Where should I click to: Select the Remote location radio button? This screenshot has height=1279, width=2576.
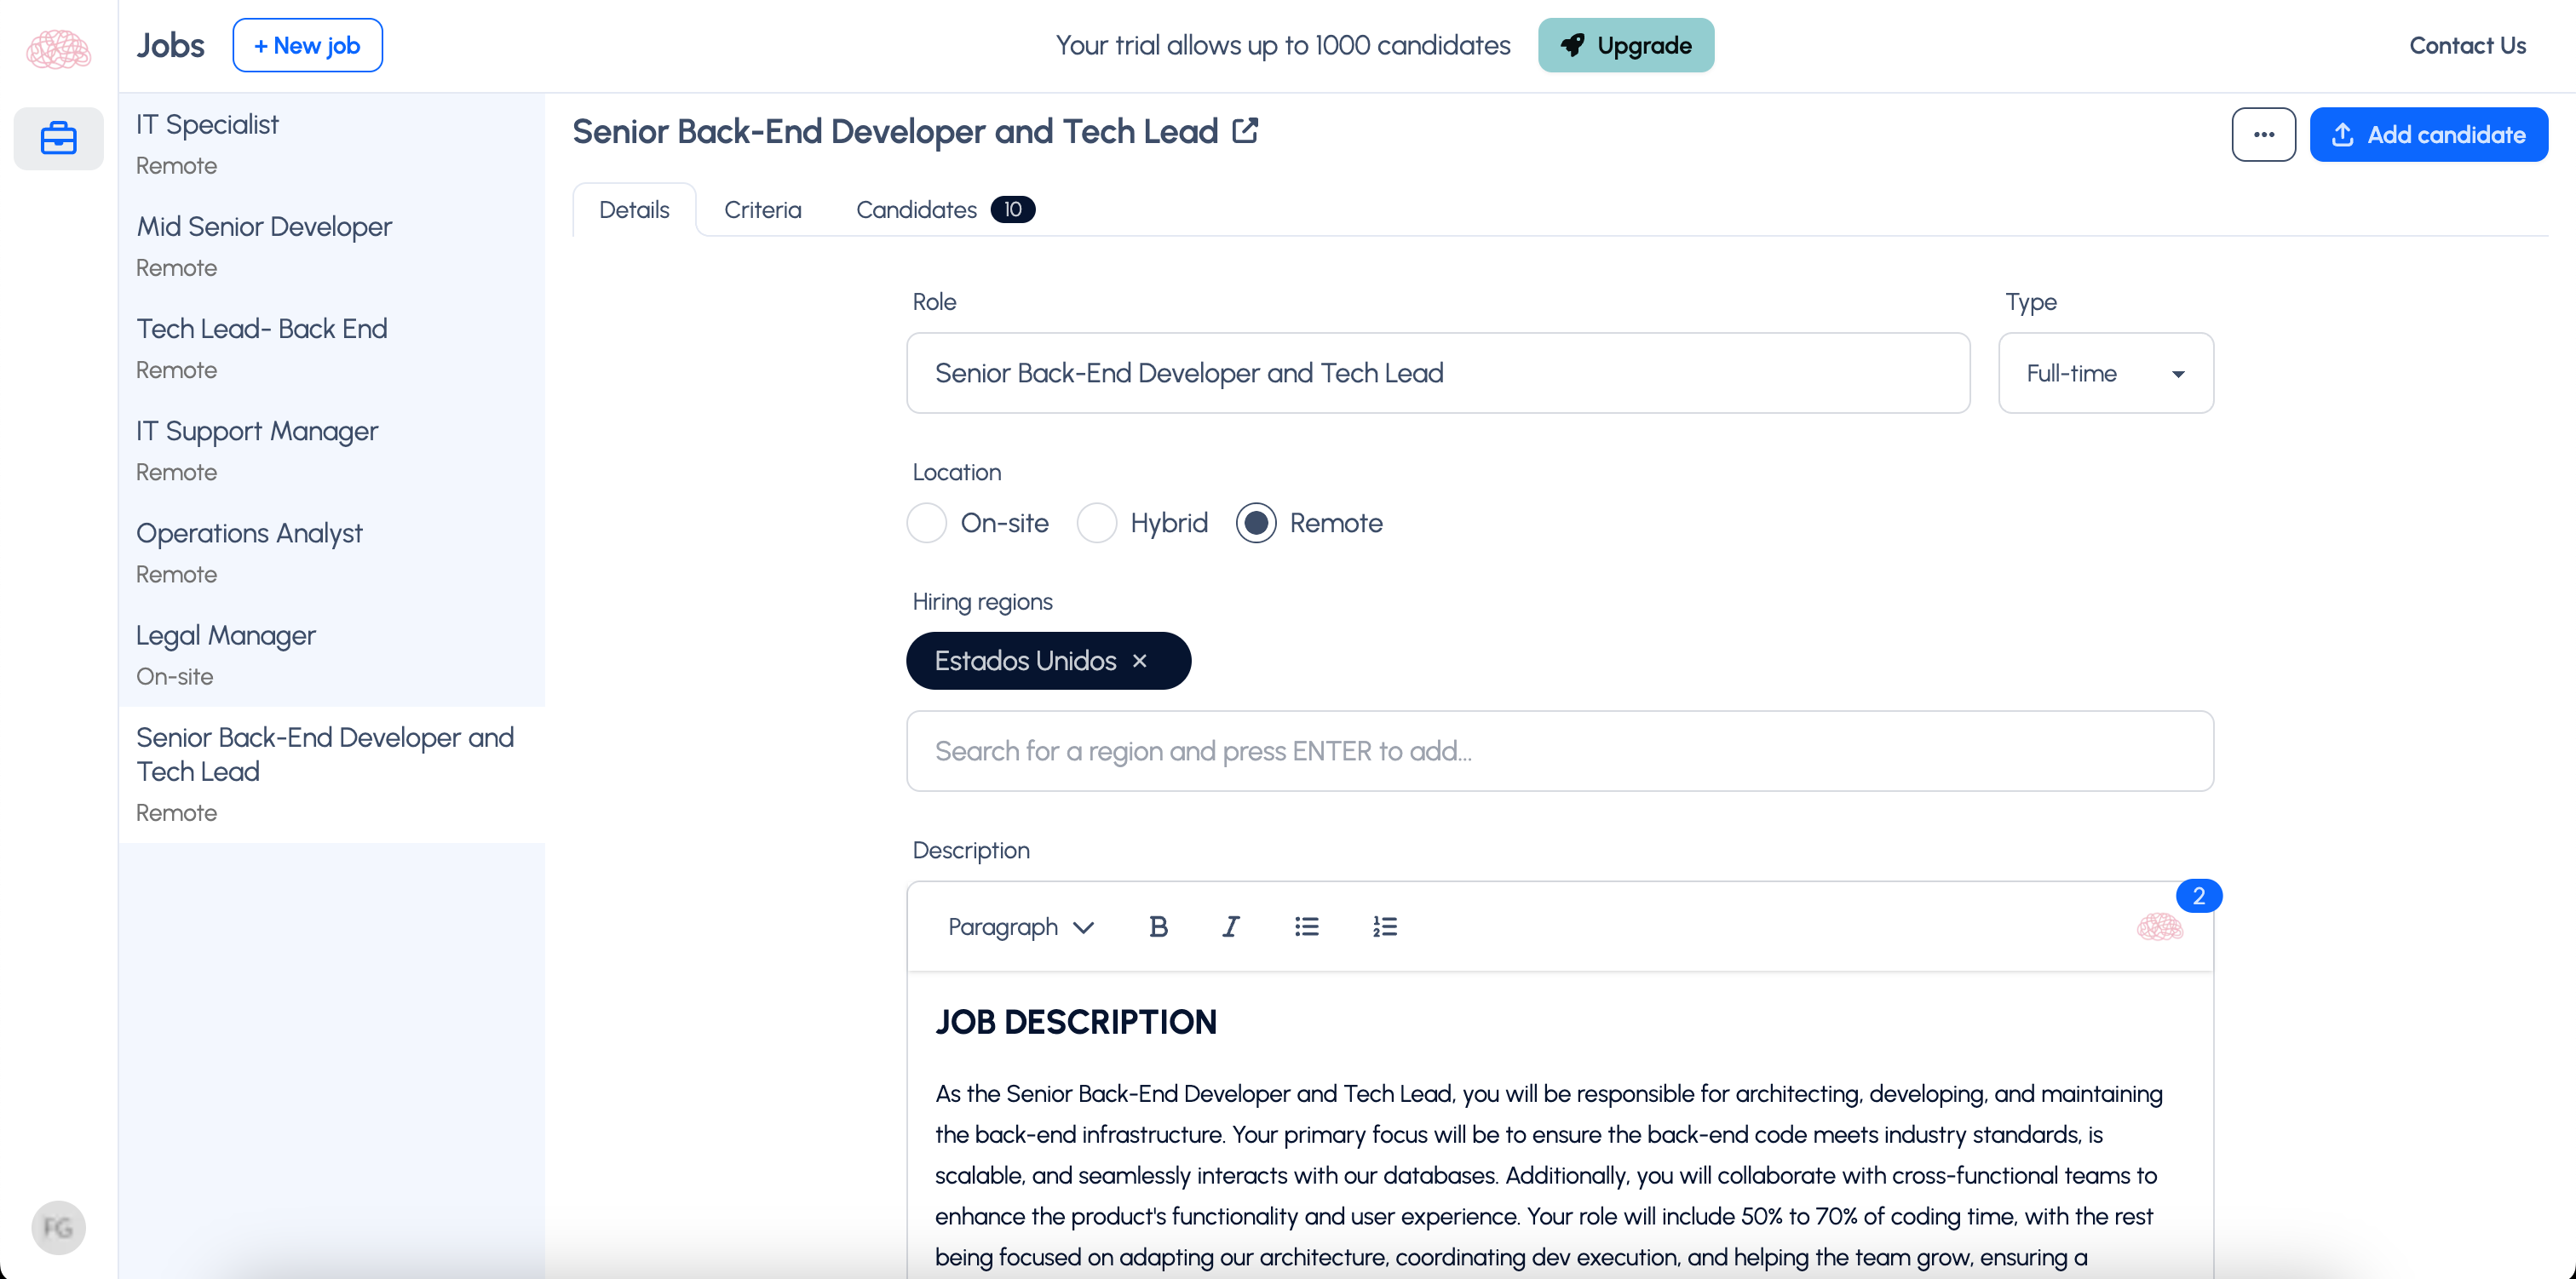point(1256,523)
